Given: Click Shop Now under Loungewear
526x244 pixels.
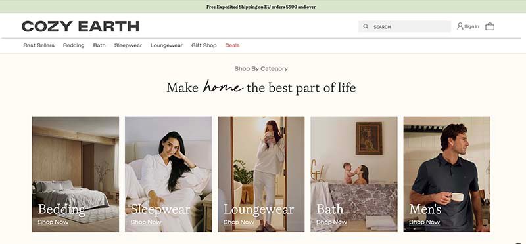Looking at the screenshot, I should point(239,222).
